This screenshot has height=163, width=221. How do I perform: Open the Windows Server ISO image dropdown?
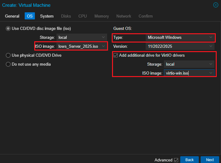[103, 46]
